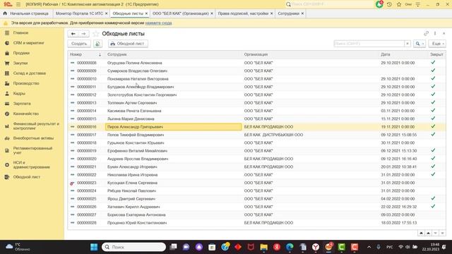The width and height of the screenshot is (452, 254).
Task: Open the Еще dropdown menu
Action: (x=437, y=44)
